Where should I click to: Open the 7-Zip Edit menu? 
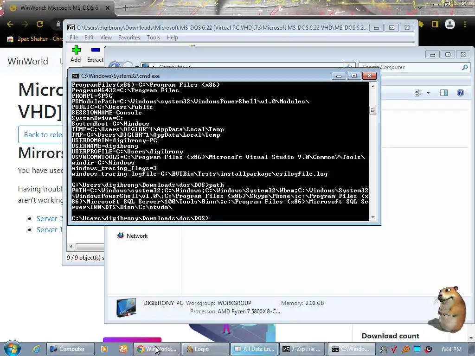(89, 38)
